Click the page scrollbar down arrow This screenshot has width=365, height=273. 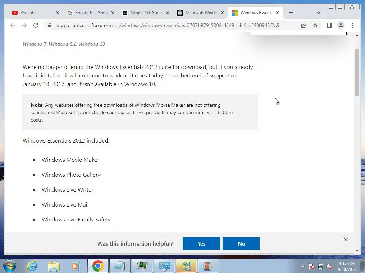[357, 251]
